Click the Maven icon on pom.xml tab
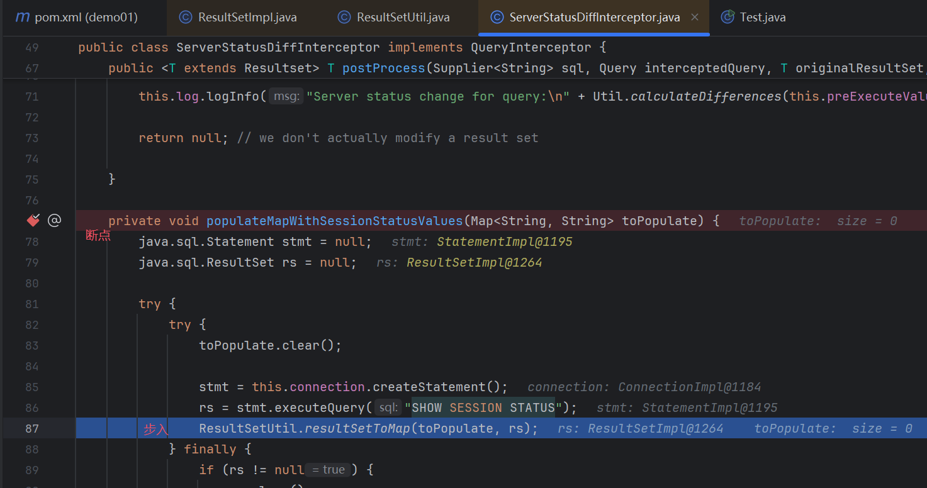The height and width of the screenshot is (488, 927). coord(22,18)
